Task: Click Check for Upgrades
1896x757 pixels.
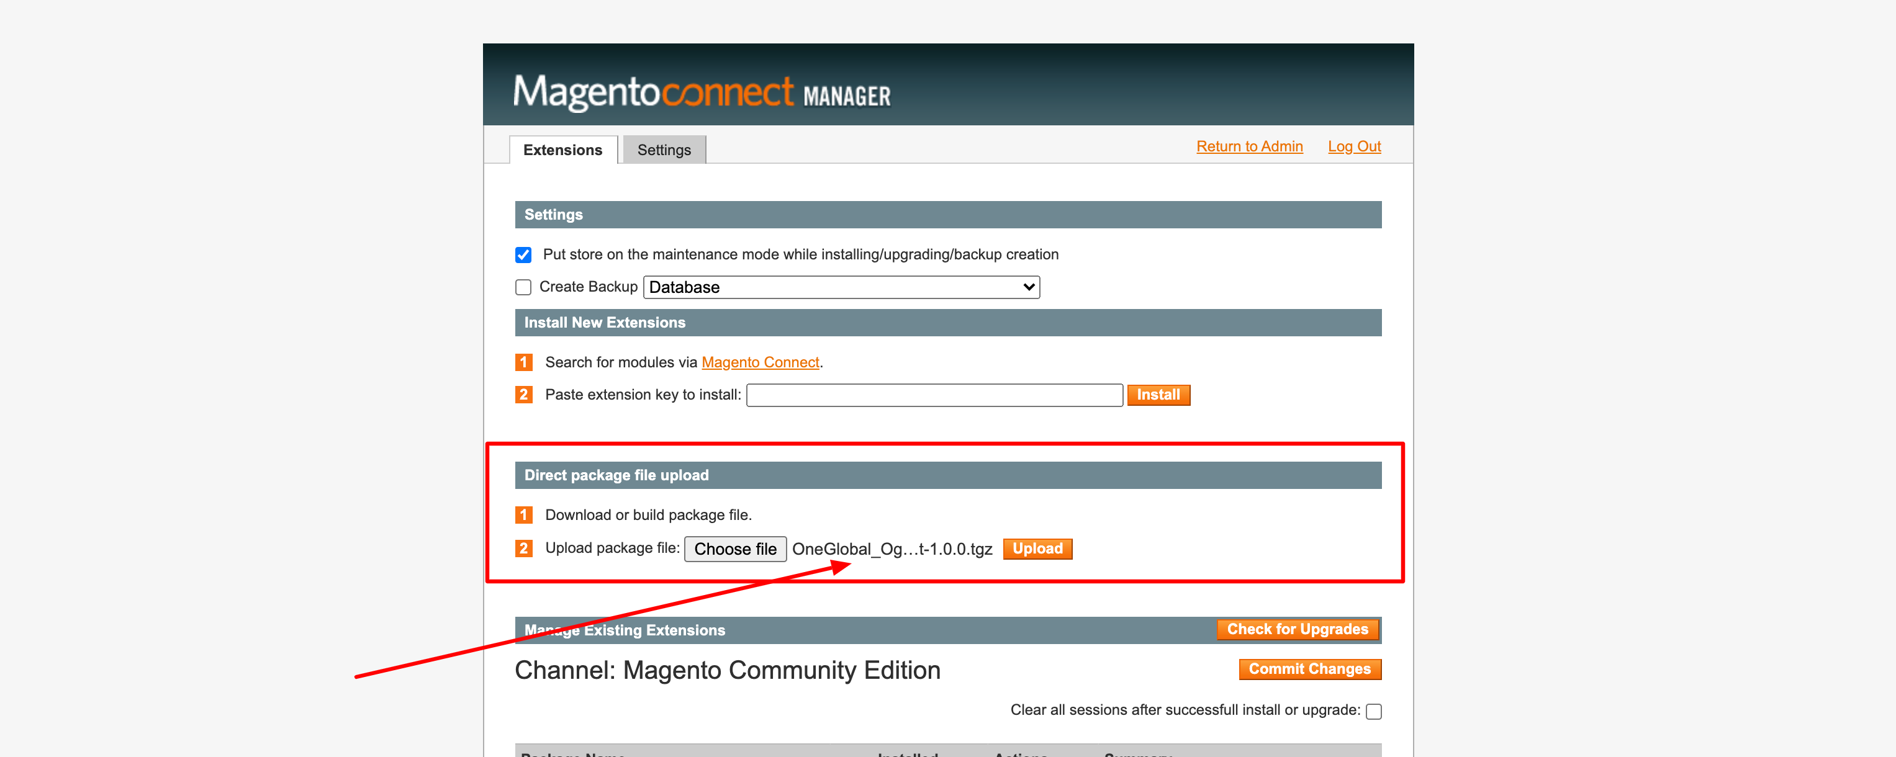Action: 1297,629
